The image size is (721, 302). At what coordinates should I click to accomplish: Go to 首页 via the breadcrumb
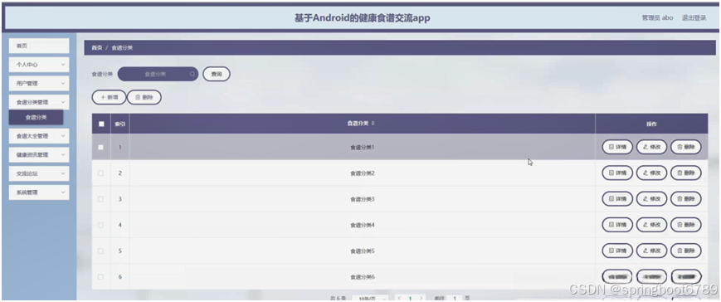(96, 48)
